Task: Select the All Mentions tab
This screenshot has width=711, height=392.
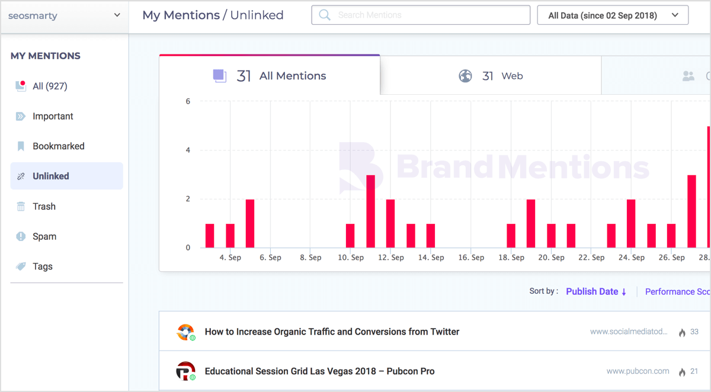Action: [x=270, y=75]
